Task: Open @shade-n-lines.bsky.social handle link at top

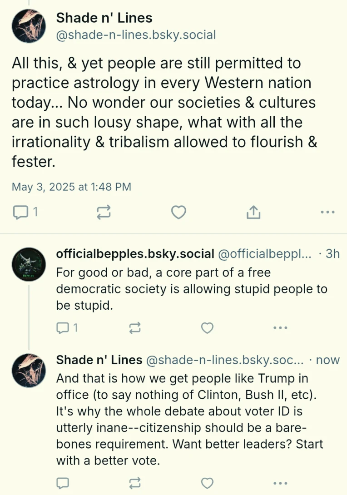Action: (x=136, y=35)
